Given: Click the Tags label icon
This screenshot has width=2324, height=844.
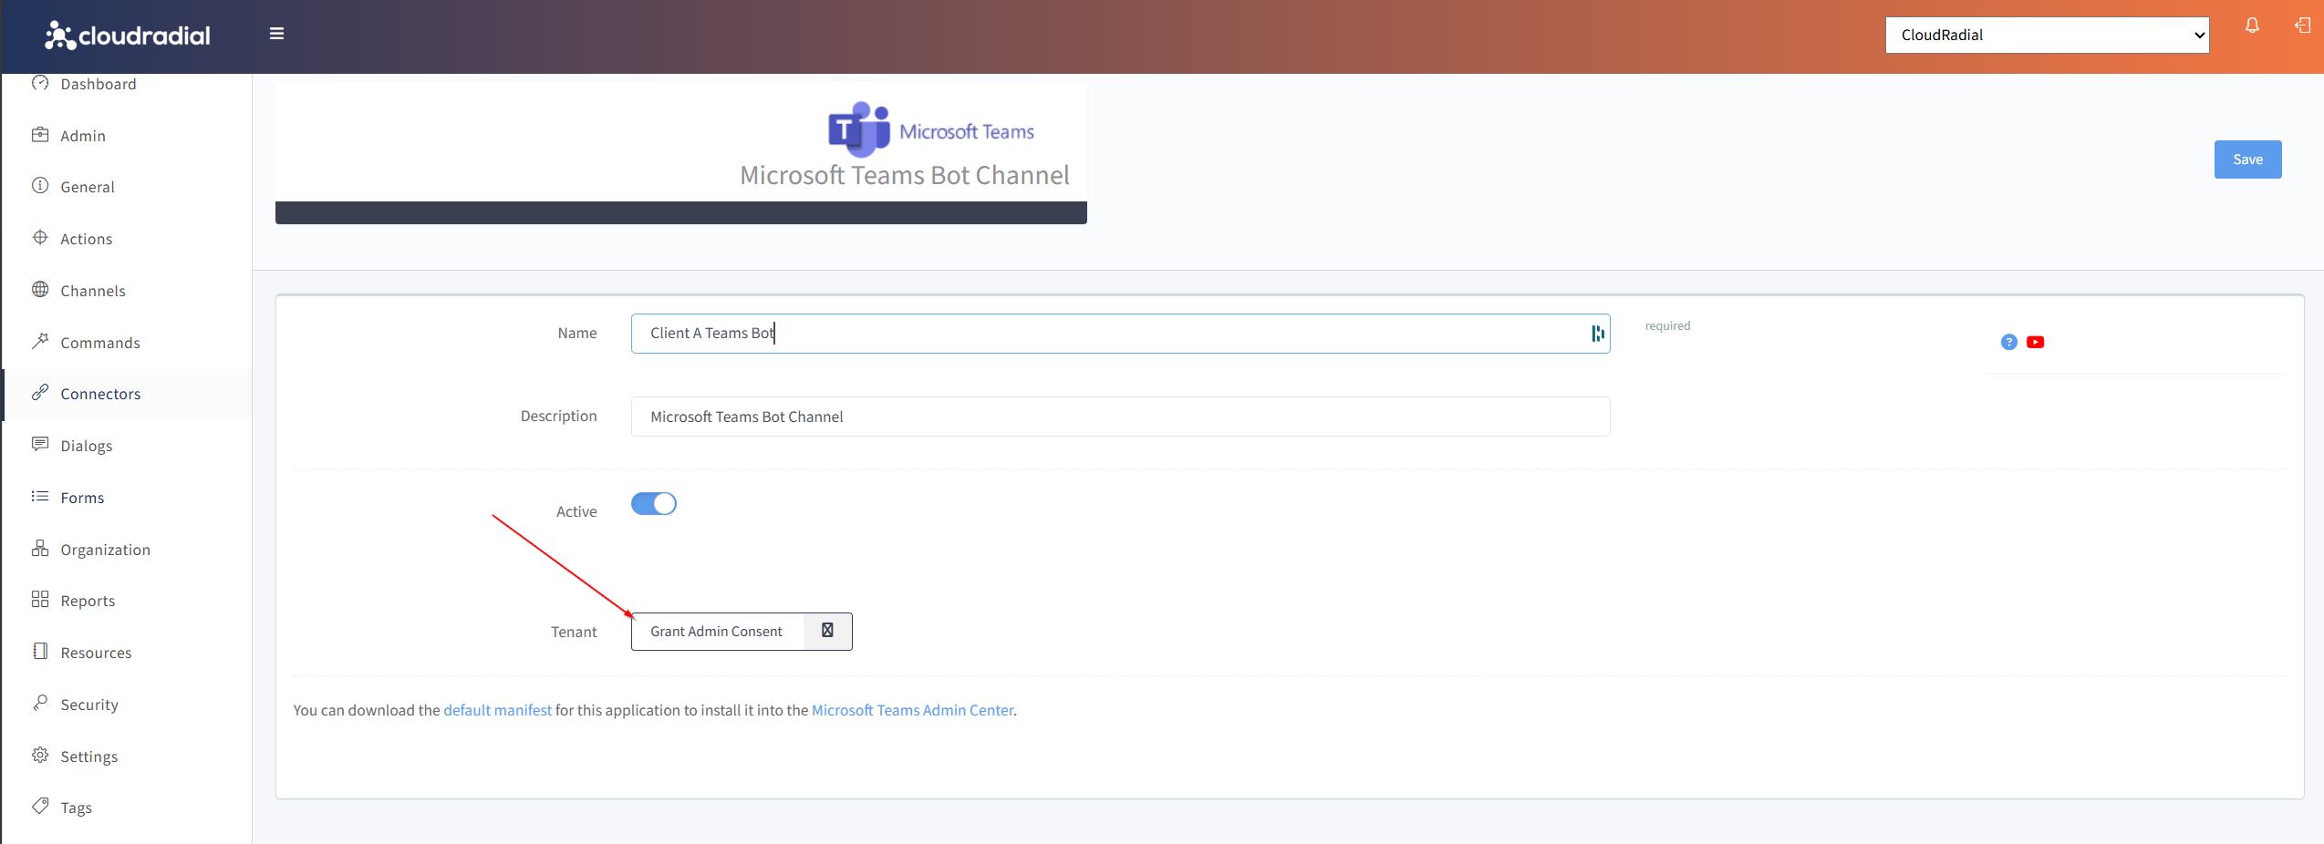Looking at the screenshot, I should point(40,807).
